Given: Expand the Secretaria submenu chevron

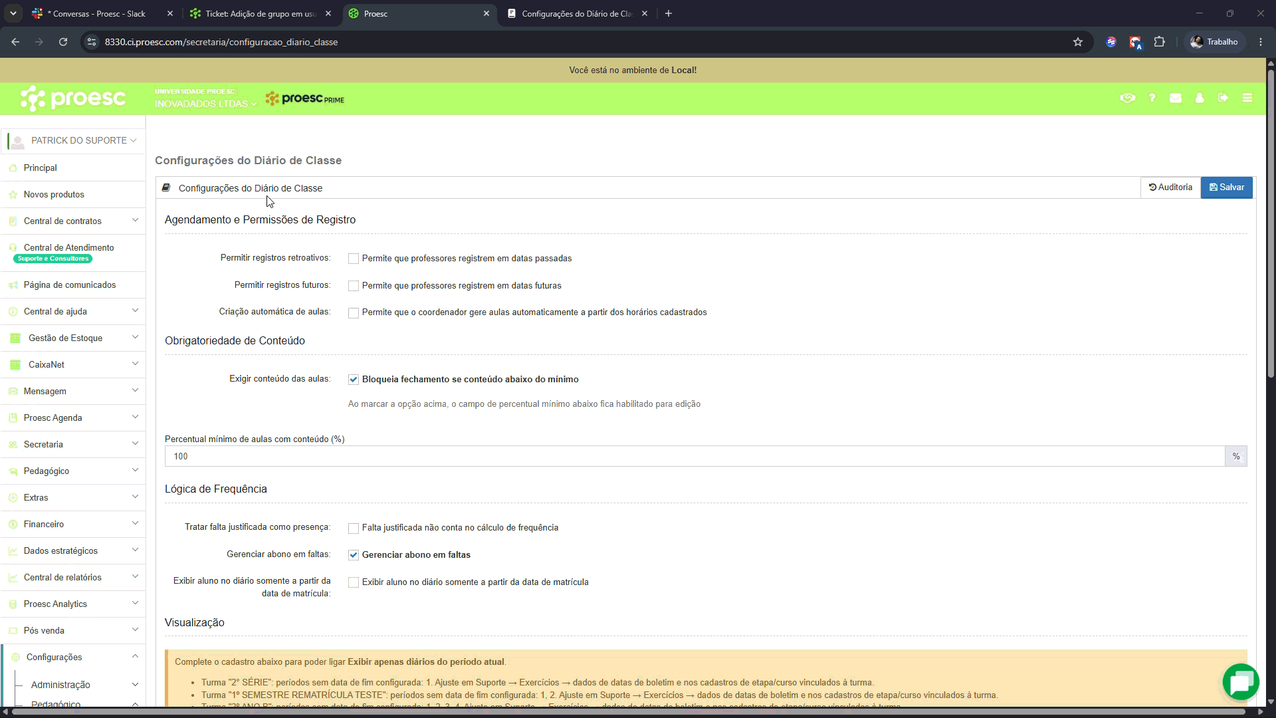Looking at the screenshot, I should tap(135, 443).
